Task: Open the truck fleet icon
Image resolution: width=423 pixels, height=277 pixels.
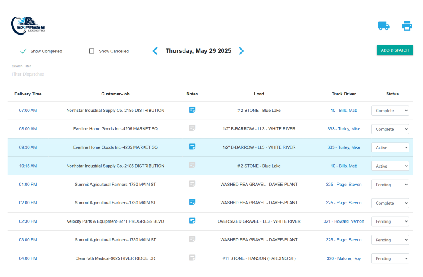Action: (x=383, y=26)
